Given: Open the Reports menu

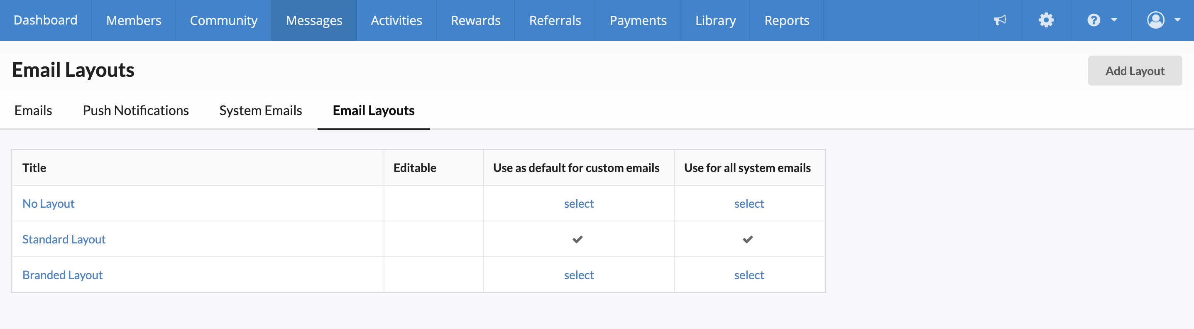Looking at the screenshot, I should click(x=786, y=20).
